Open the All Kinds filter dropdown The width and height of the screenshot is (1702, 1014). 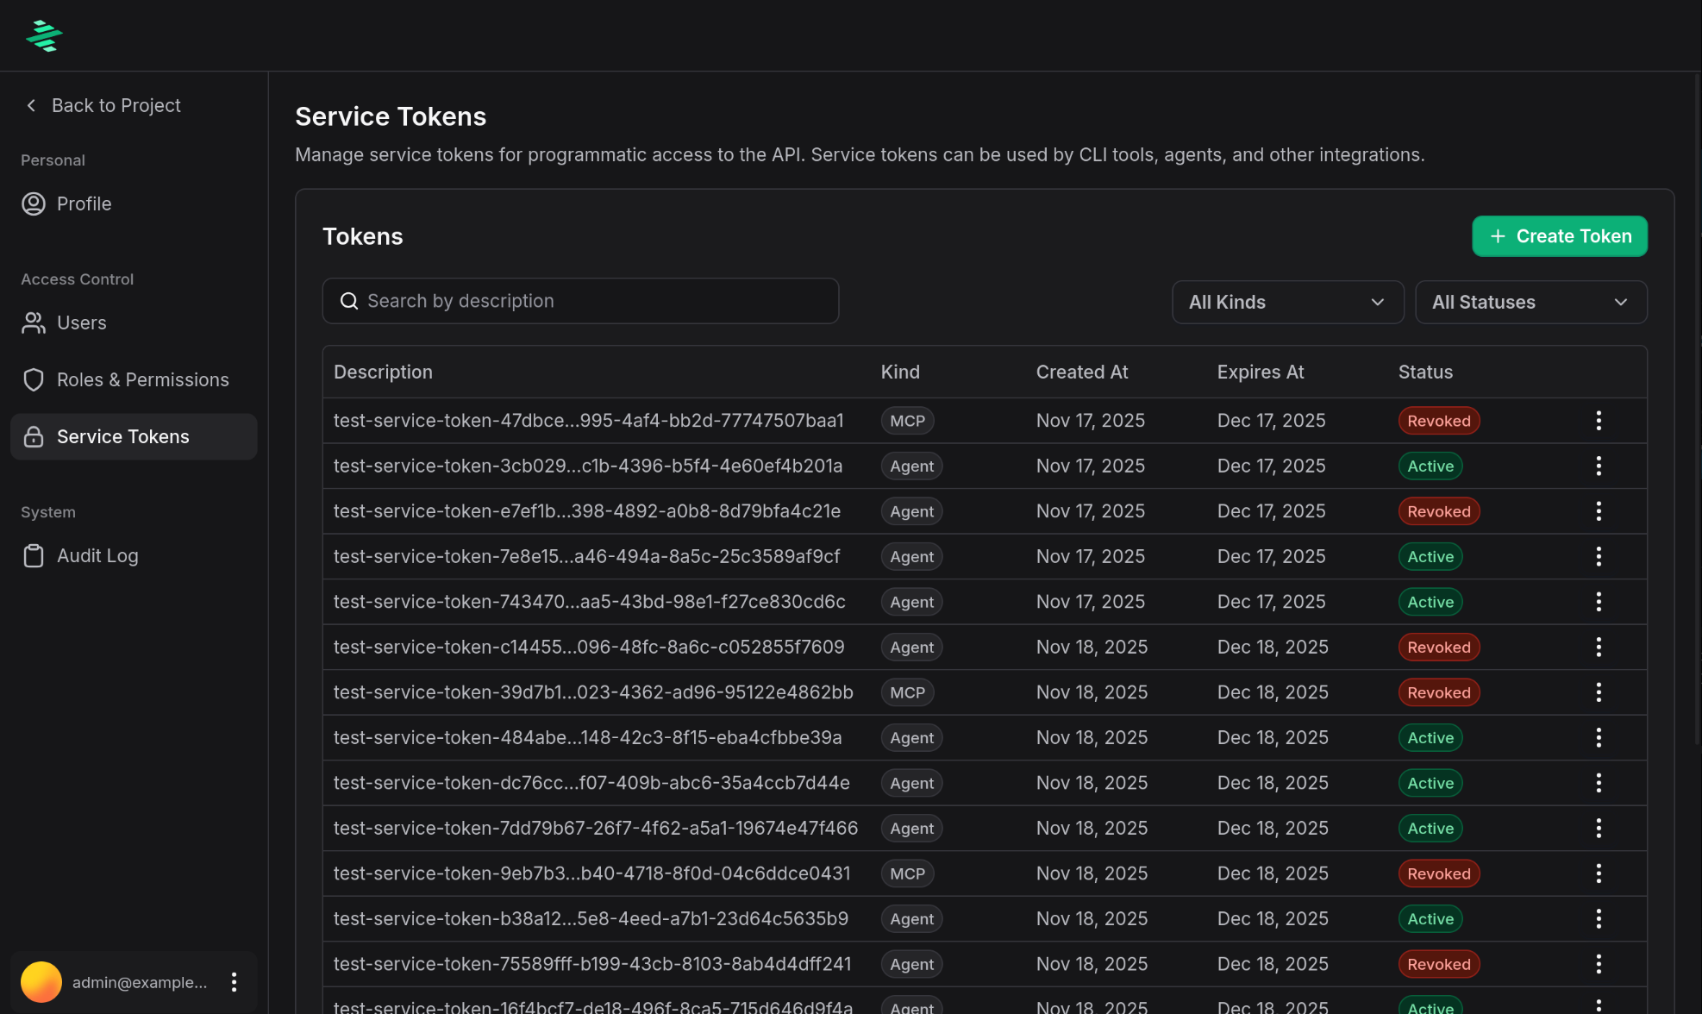[1287, 302]
